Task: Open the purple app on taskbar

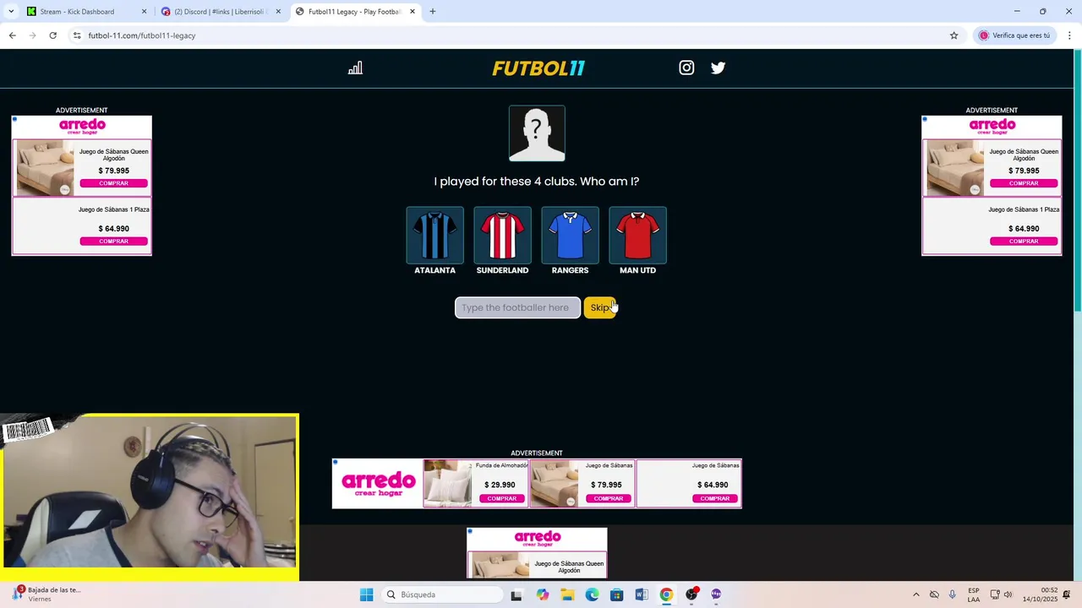Action: tap(716, 594)
